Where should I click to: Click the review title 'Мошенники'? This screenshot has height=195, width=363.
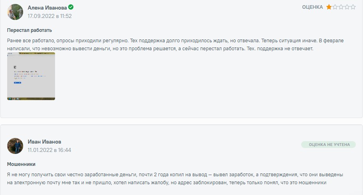[22, 164]
